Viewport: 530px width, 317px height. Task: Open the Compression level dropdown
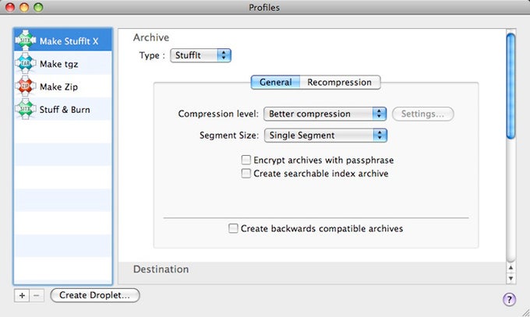click(325, 114)
